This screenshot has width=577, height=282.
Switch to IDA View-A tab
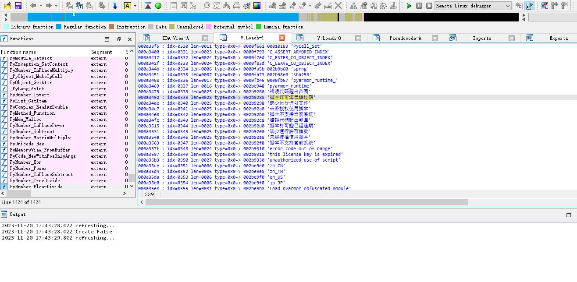pyautogui.click(x=175, y=38)
